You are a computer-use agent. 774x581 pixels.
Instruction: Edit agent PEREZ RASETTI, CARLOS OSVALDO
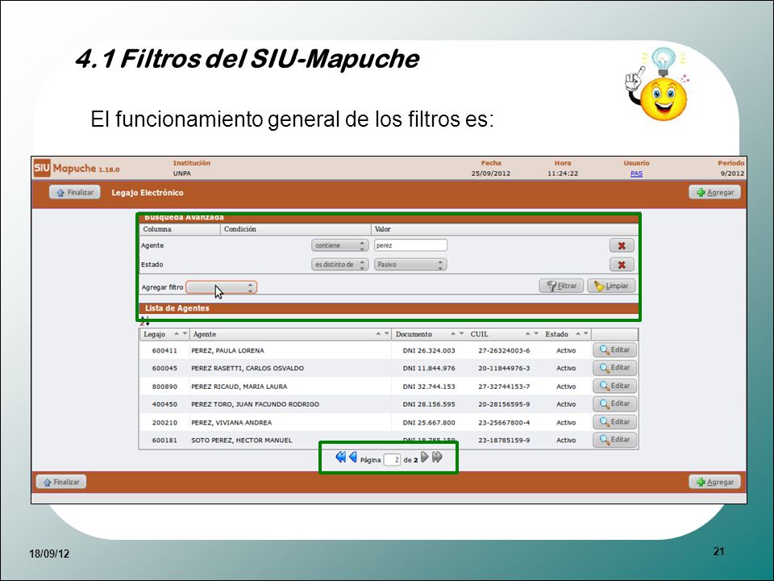[x=614, y=368]
